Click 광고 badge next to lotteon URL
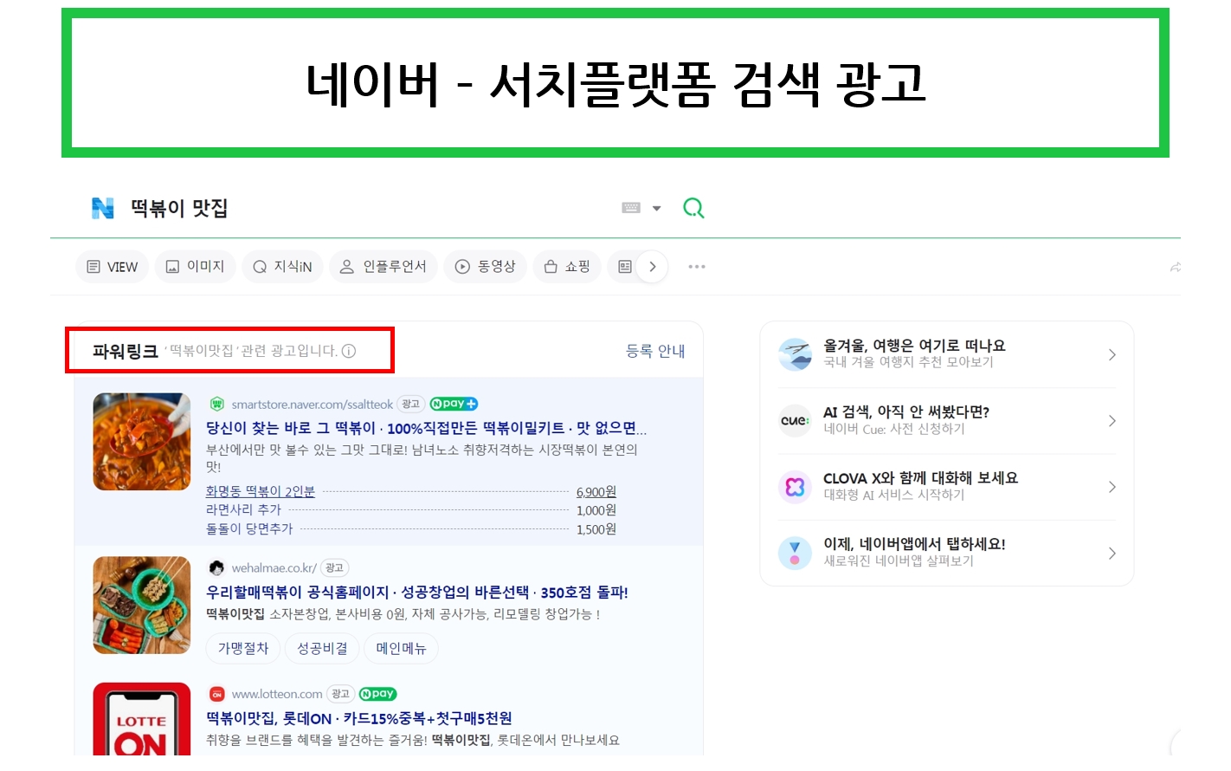The width and height of the screenshot is (1231, 771). (x=341, y=694)
